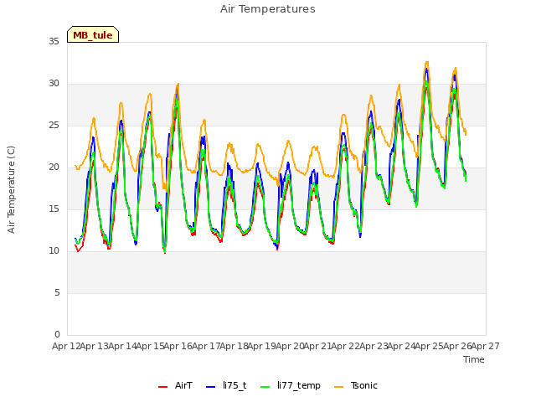Click the Apr 26 x-axis tick label

tap(457, 346)
